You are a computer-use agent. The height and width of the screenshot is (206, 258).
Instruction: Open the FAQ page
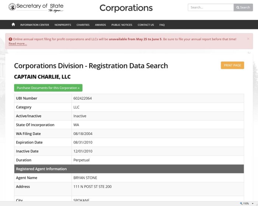point(162,25)
